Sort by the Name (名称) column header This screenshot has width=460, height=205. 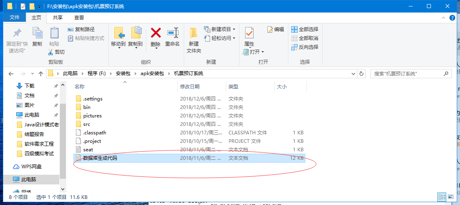tap(125, 86)
